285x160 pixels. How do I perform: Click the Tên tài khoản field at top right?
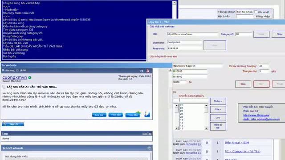(x=244, y=12)
